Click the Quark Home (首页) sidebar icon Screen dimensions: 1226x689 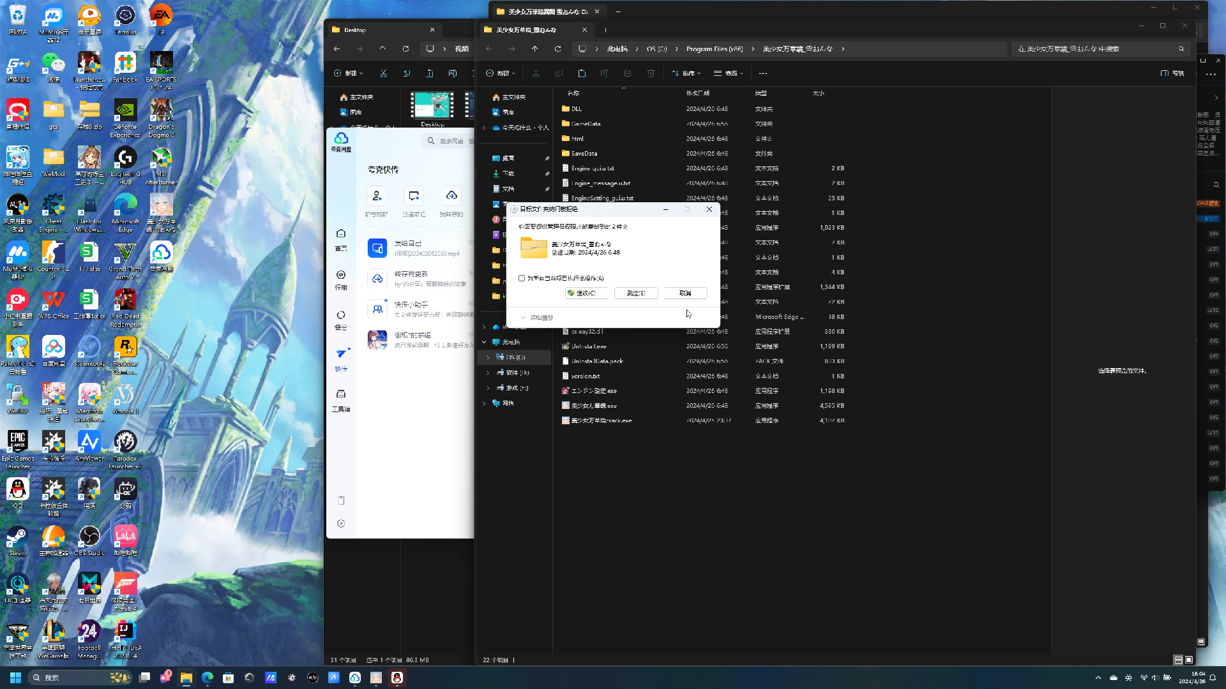(341, 240)
